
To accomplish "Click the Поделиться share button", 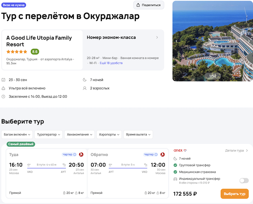I will tap(148, 5).
